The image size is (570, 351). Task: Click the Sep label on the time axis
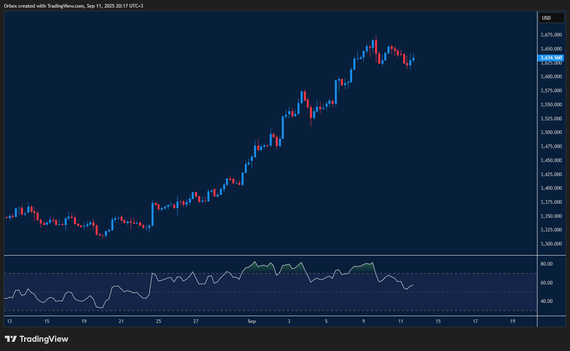coord(252,321)
